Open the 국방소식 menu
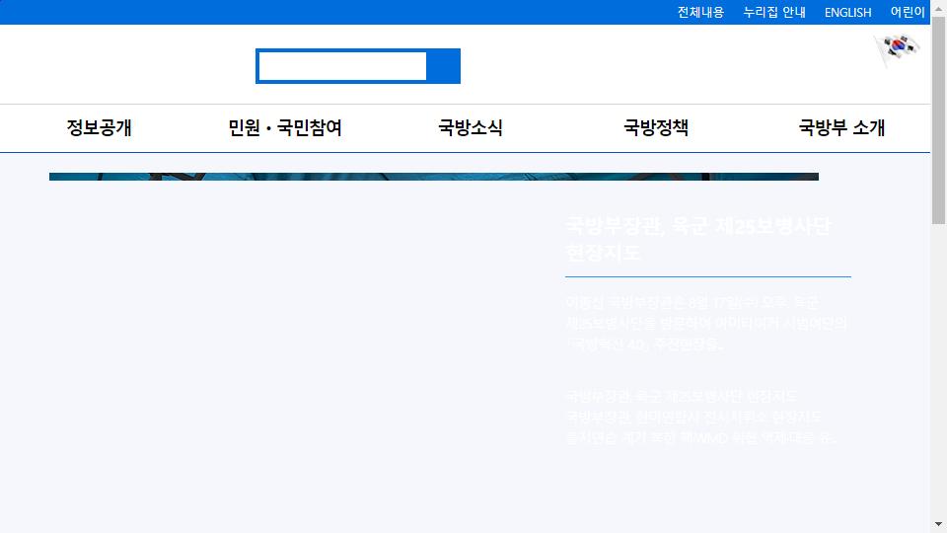The width and height of the screenshot is (947, 533). point(471,127)
